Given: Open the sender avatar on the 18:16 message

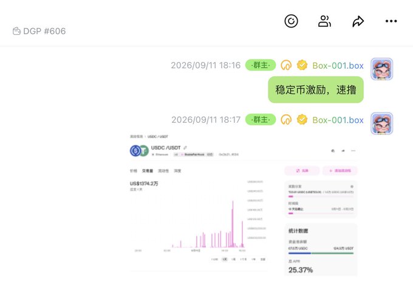Looking at the screenshot, I should click(x=382, y=69).
